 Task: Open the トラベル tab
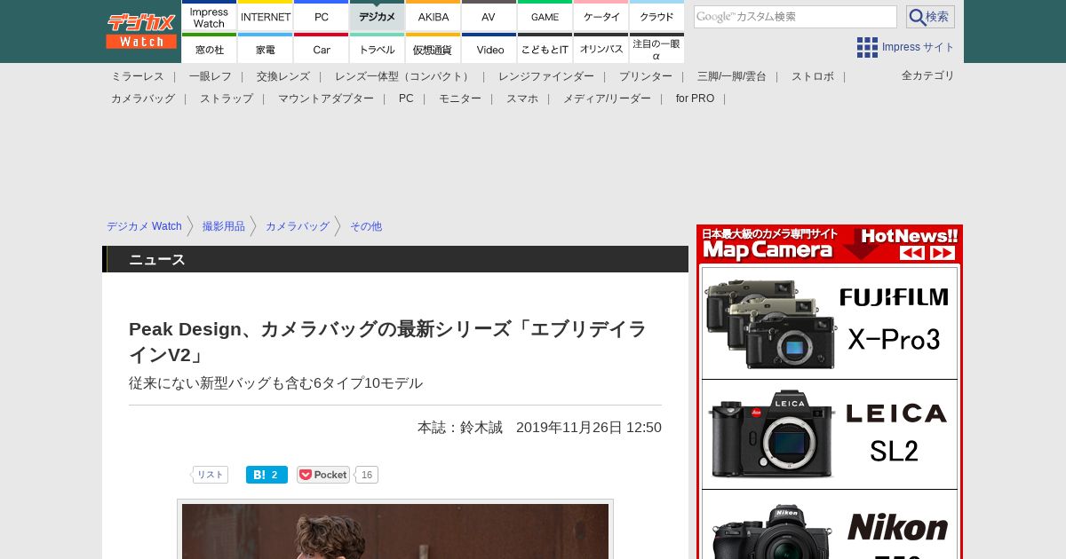click(378, 49)
